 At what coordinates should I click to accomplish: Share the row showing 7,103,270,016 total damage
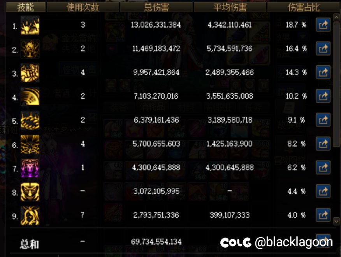click(x=323, y=96)
